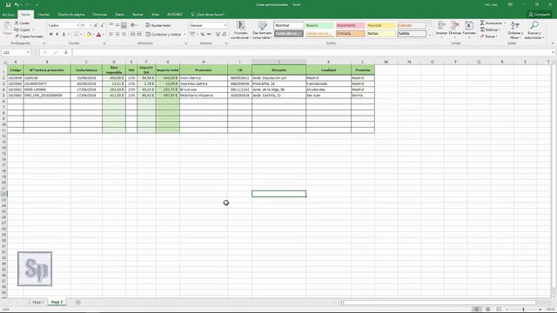Increase the cell indent

click(139, 35)
